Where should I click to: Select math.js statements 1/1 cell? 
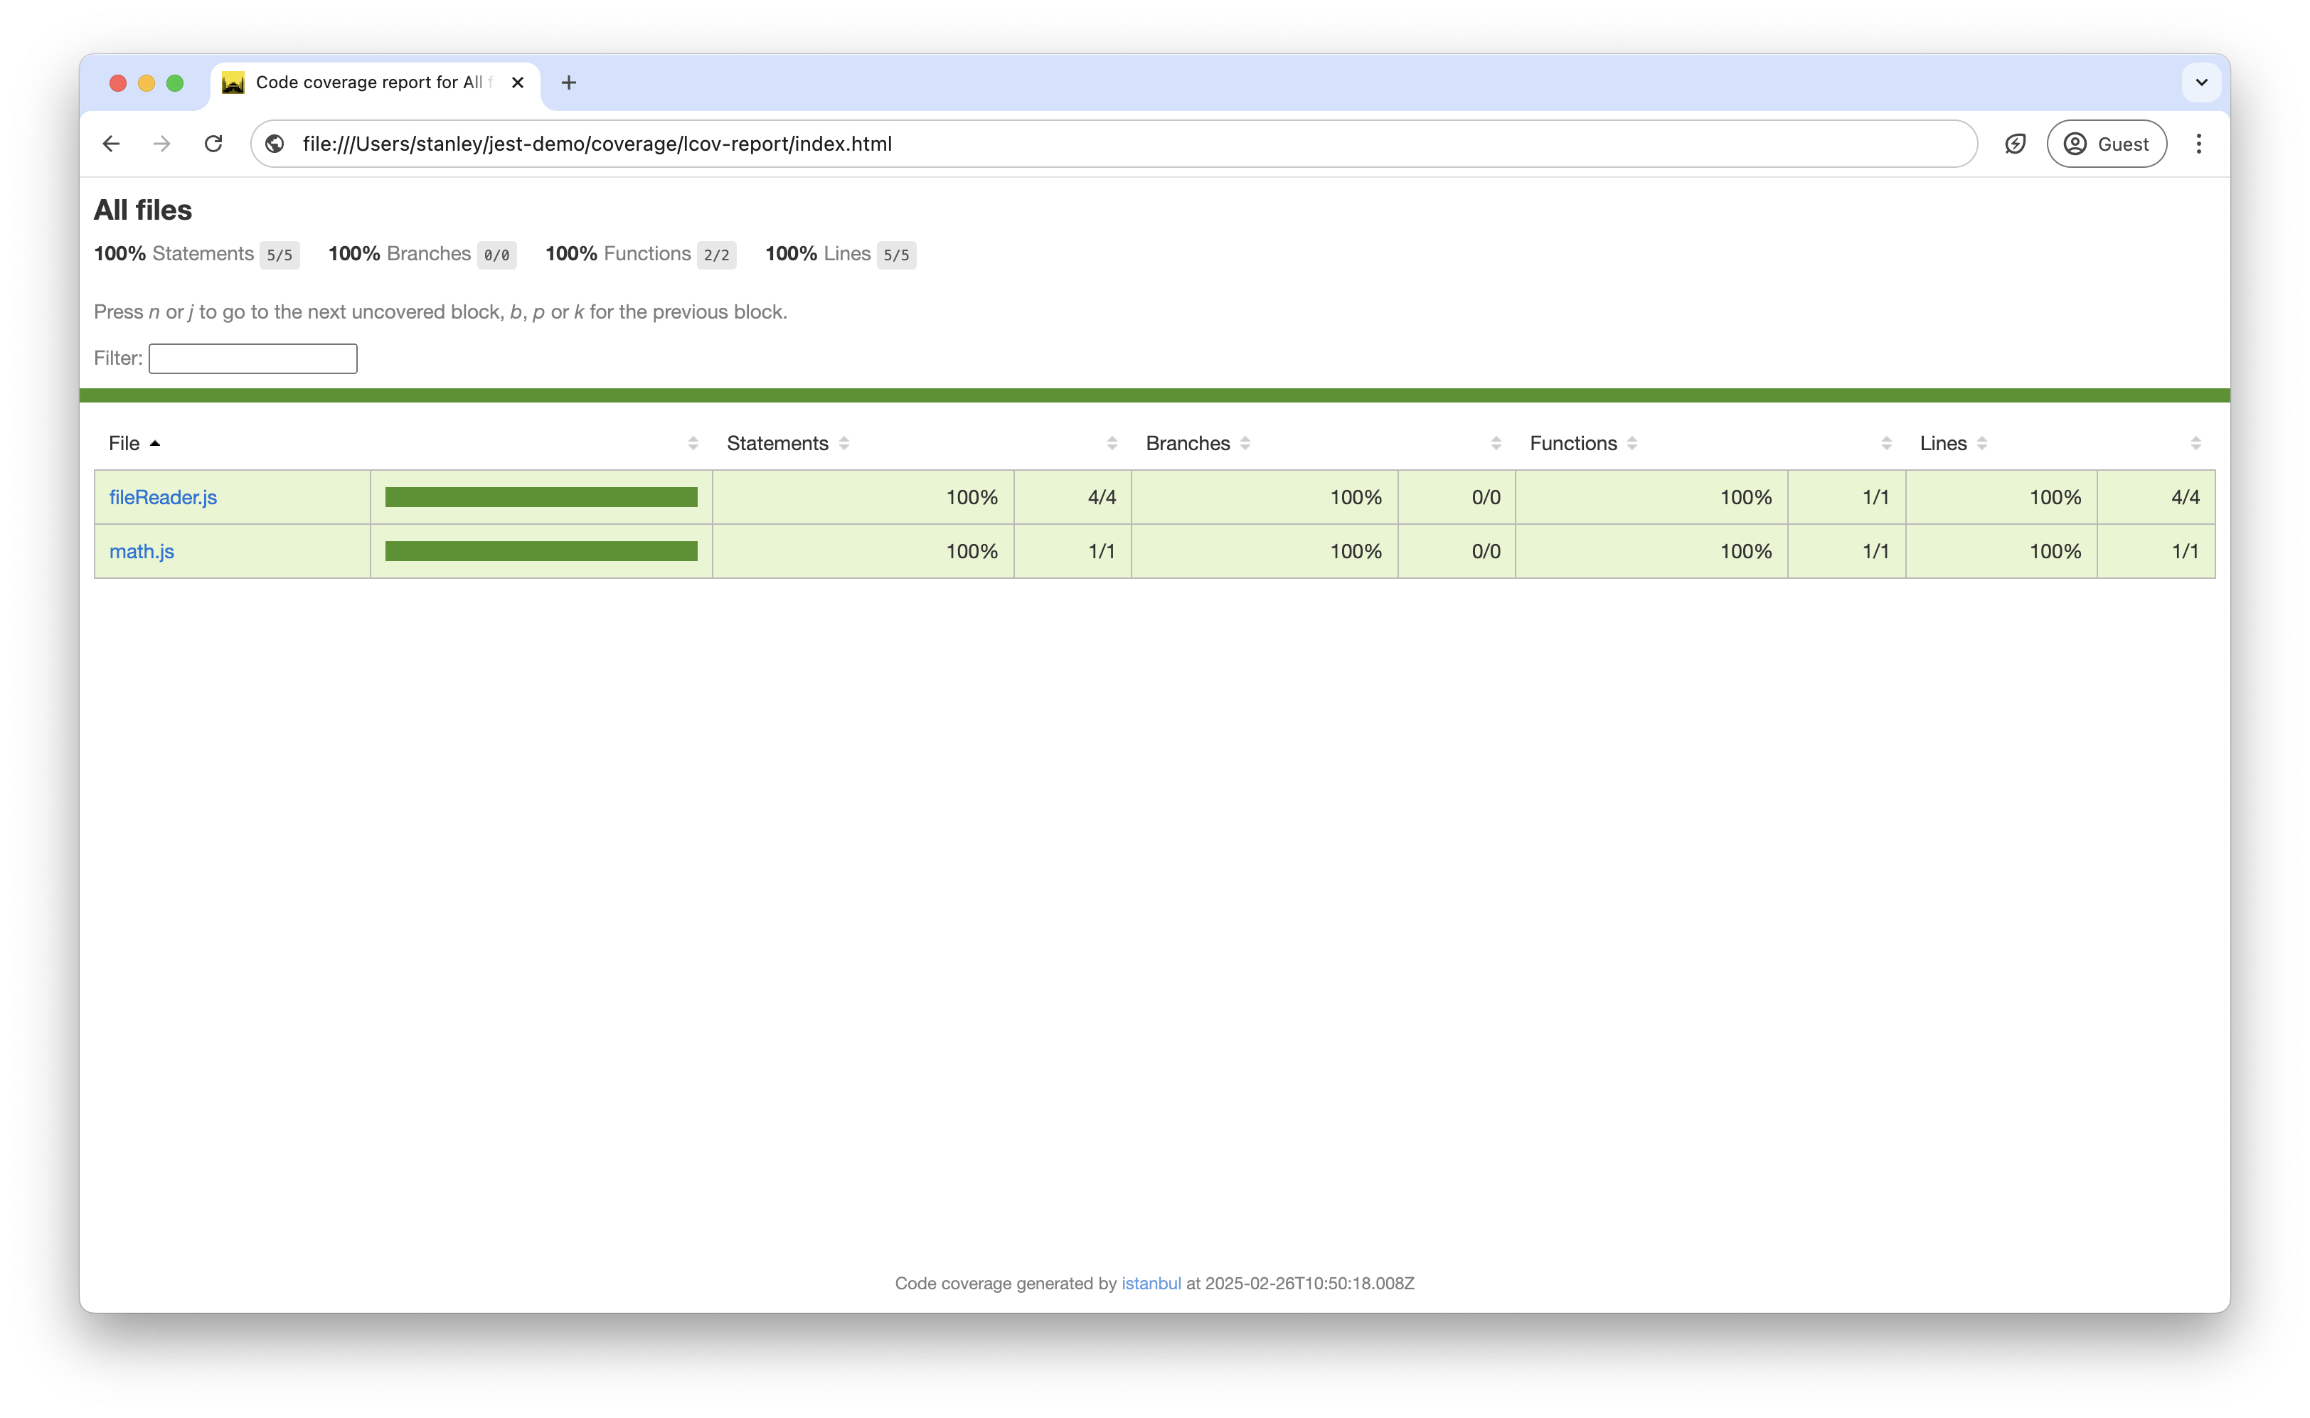(x=1073, y=551)
